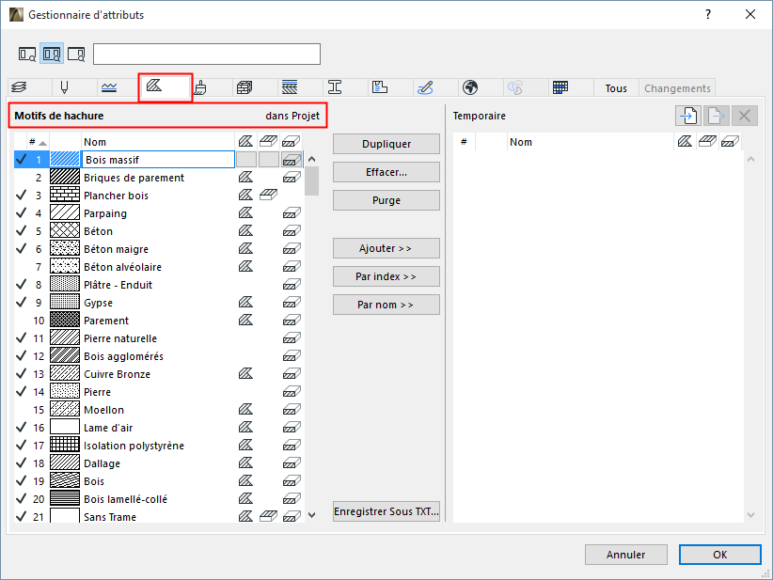Toggle the checkmark on Plâtre - Enduit row
The width and height of the screenshot is (773, 580).
pos(22,284)
